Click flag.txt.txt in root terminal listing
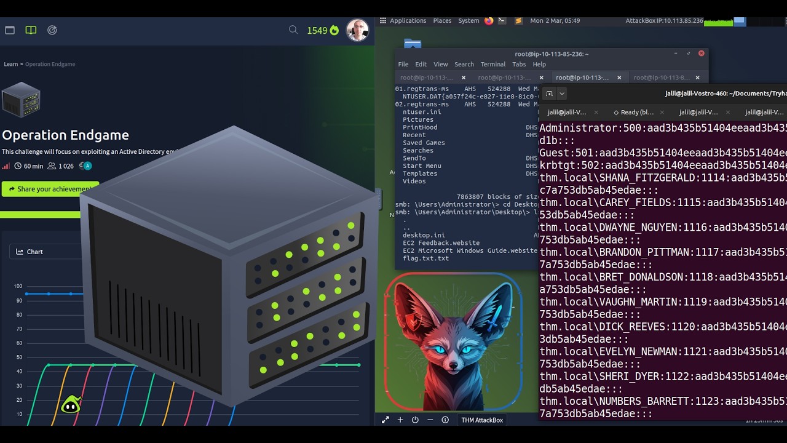 (x=425, y=258)
